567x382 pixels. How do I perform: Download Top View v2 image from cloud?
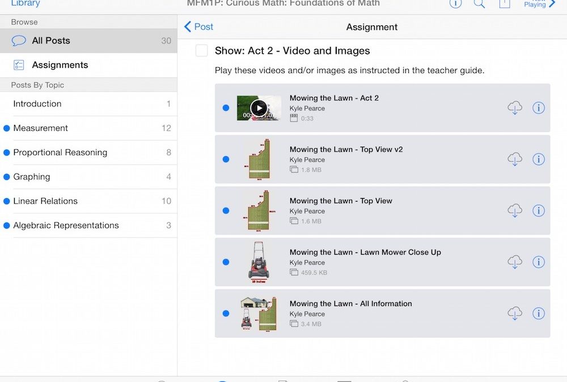(x=514, y=159)
